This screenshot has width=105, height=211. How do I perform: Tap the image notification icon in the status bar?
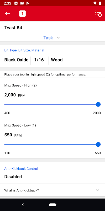pos(16,3)
